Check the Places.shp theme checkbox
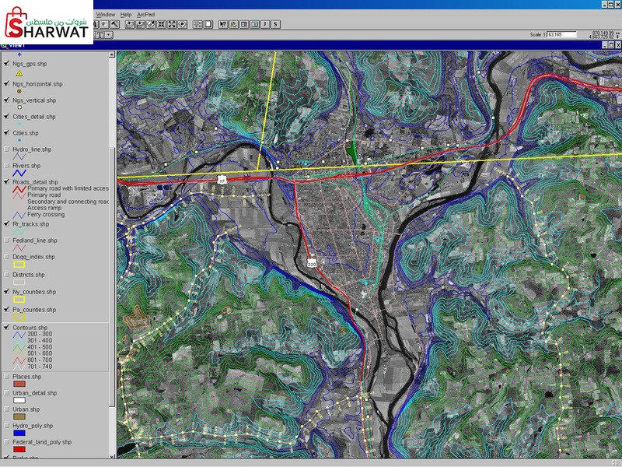 pos(6,377)
